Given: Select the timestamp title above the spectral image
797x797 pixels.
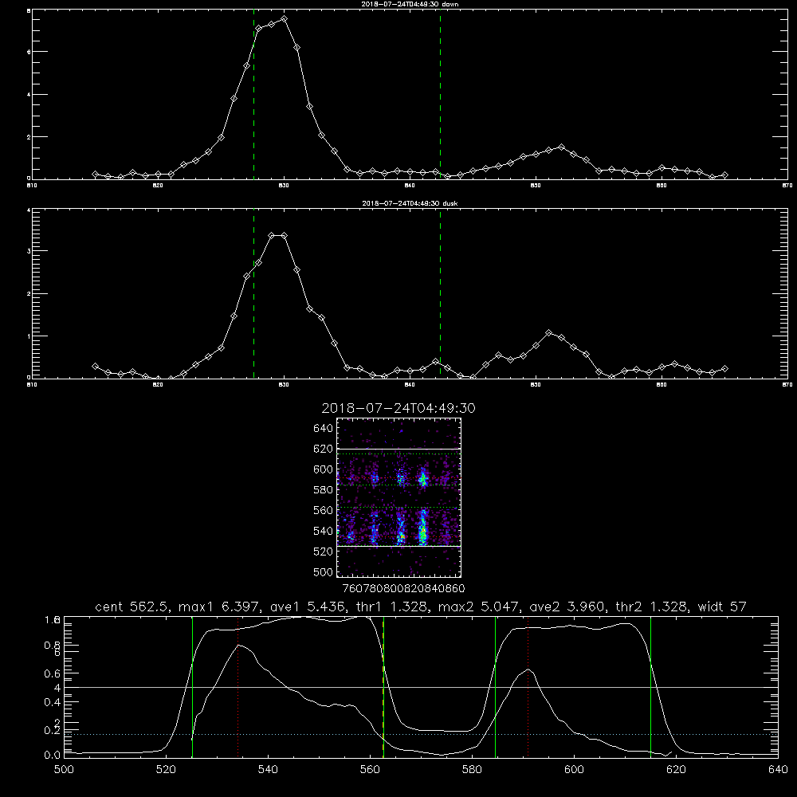Looking at the screenshot, I should click(x=398, y=408).
